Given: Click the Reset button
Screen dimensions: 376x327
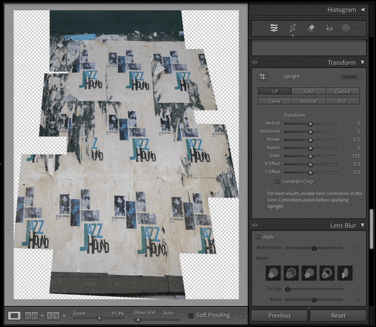Looking at the screenshot, I should [338, 315].
